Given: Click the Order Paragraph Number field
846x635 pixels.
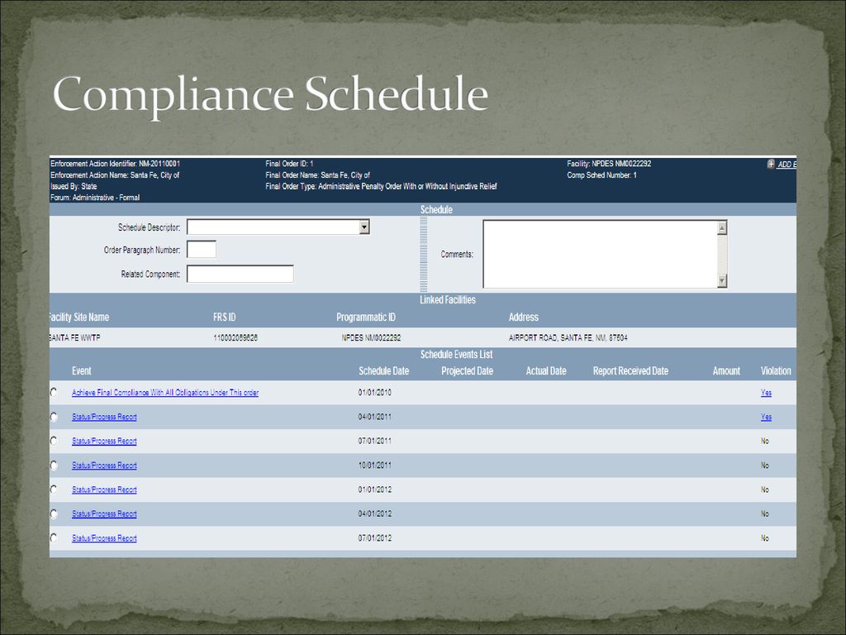Looking at the screenshot, I should (202, 250).
